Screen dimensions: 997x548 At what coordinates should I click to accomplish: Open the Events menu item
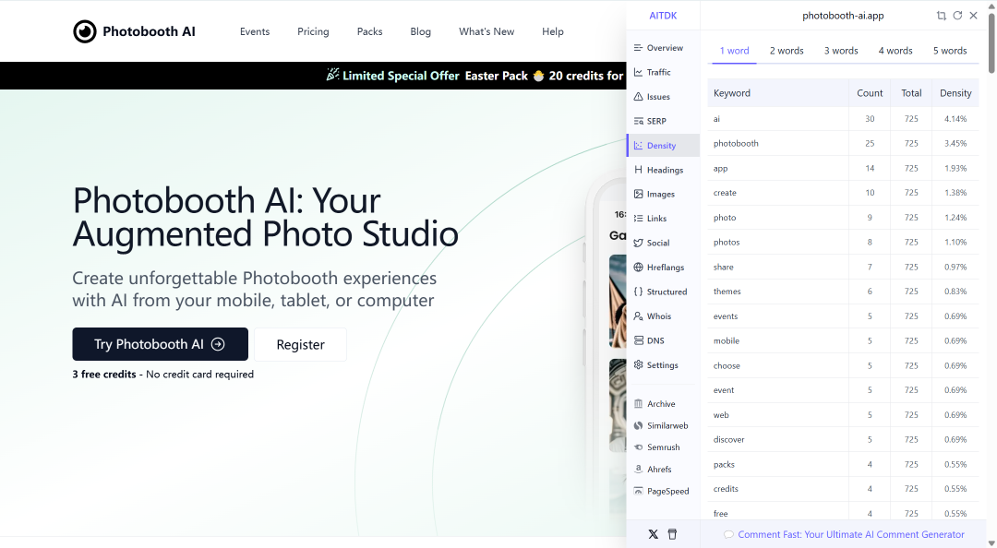coord(255,31)
